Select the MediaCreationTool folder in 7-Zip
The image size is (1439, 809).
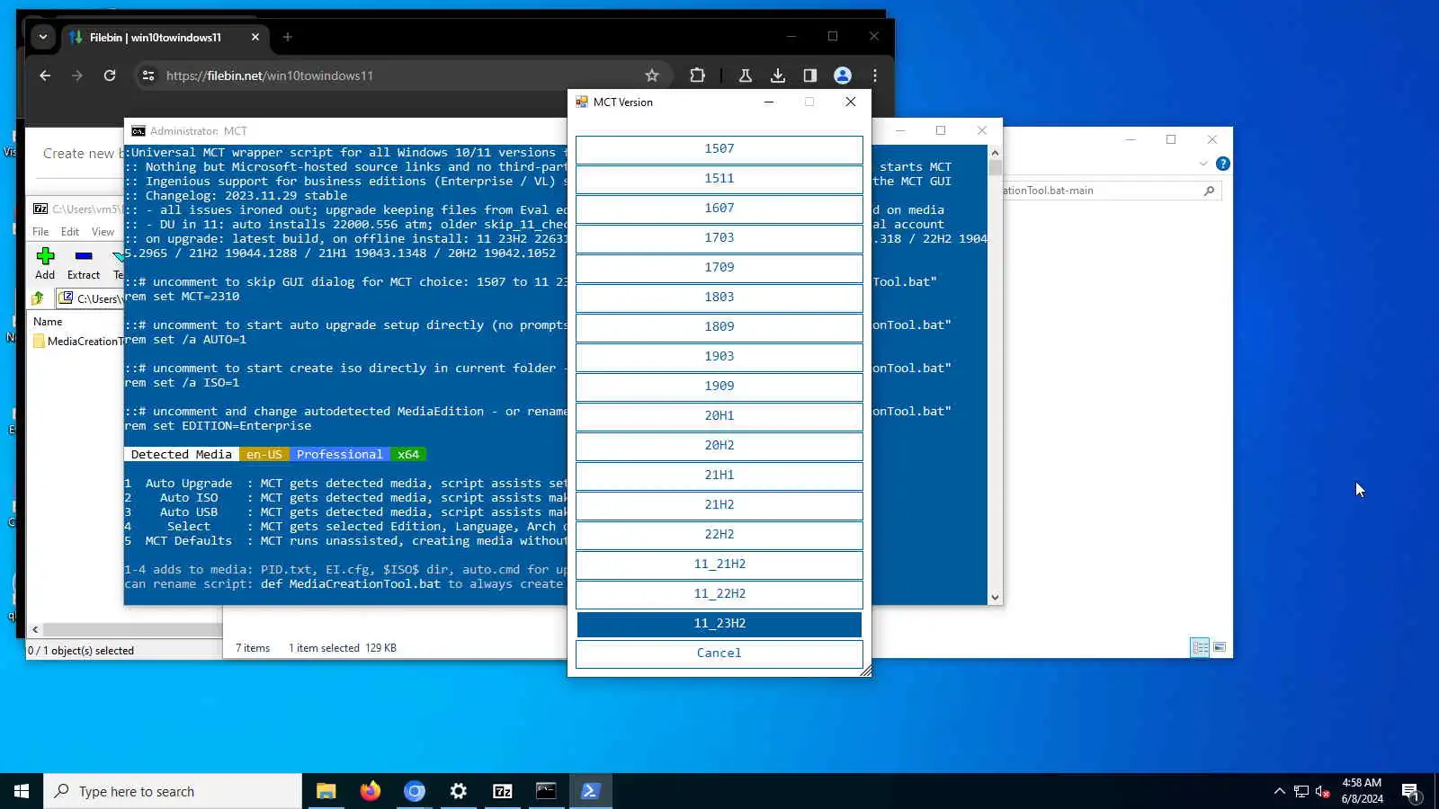(x=77, y=342)
